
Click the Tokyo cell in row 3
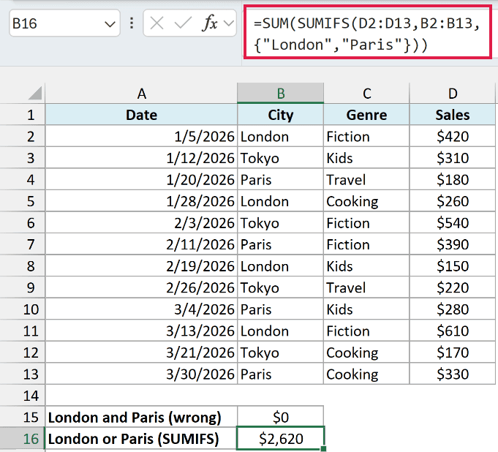pyautogui.click(x=280, y=158)
